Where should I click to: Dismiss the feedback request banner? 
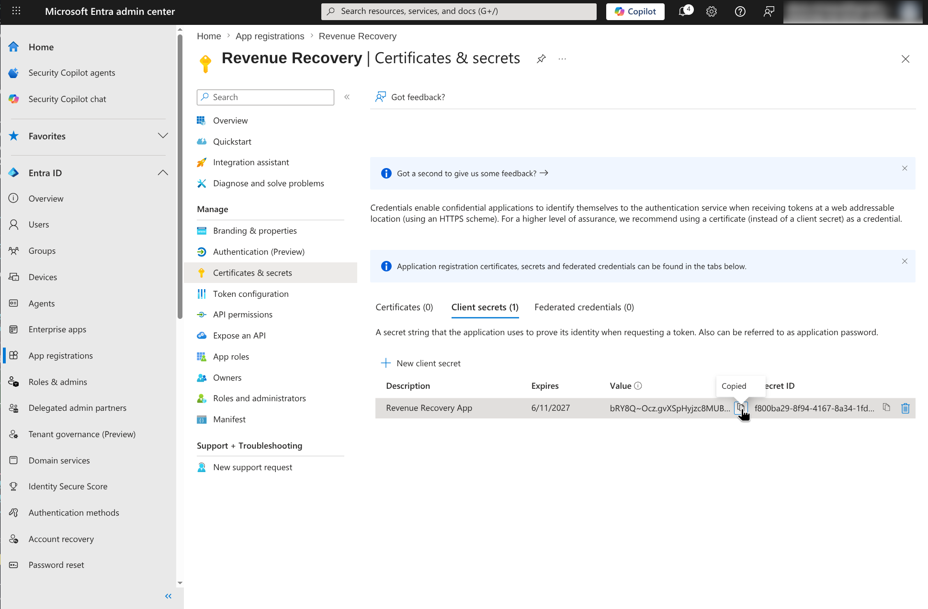coord(905,168)
